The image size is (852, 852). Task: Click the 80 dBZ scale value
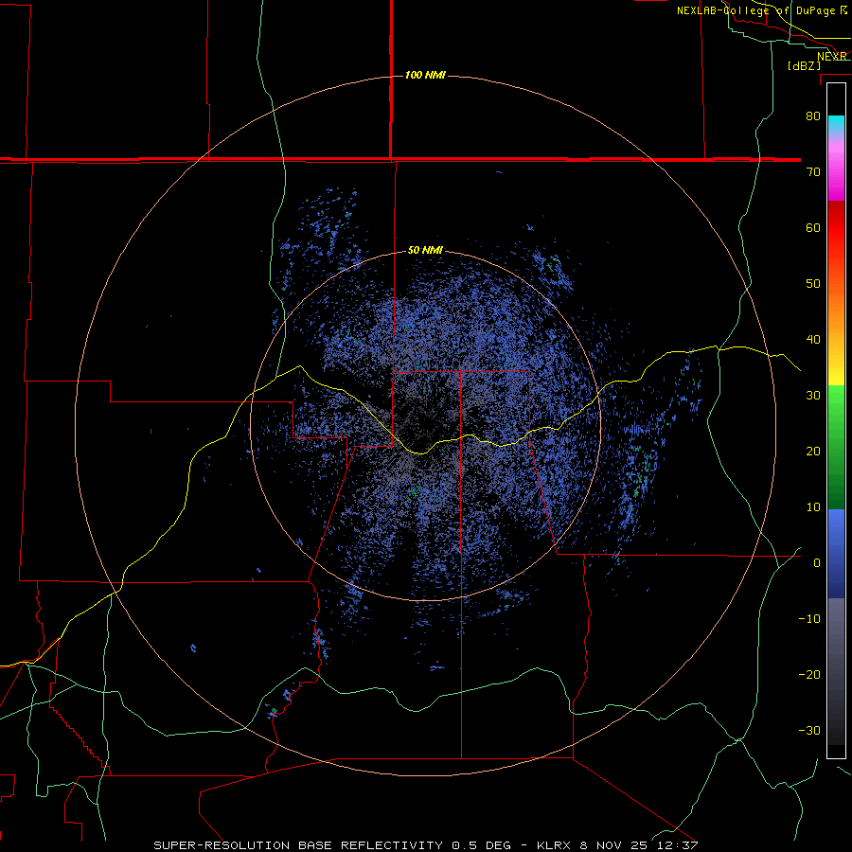813,116
